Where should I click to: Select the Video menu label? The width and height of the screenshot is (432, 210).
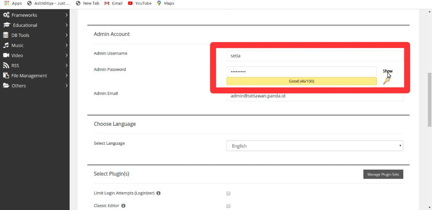(x=17, y=55)
